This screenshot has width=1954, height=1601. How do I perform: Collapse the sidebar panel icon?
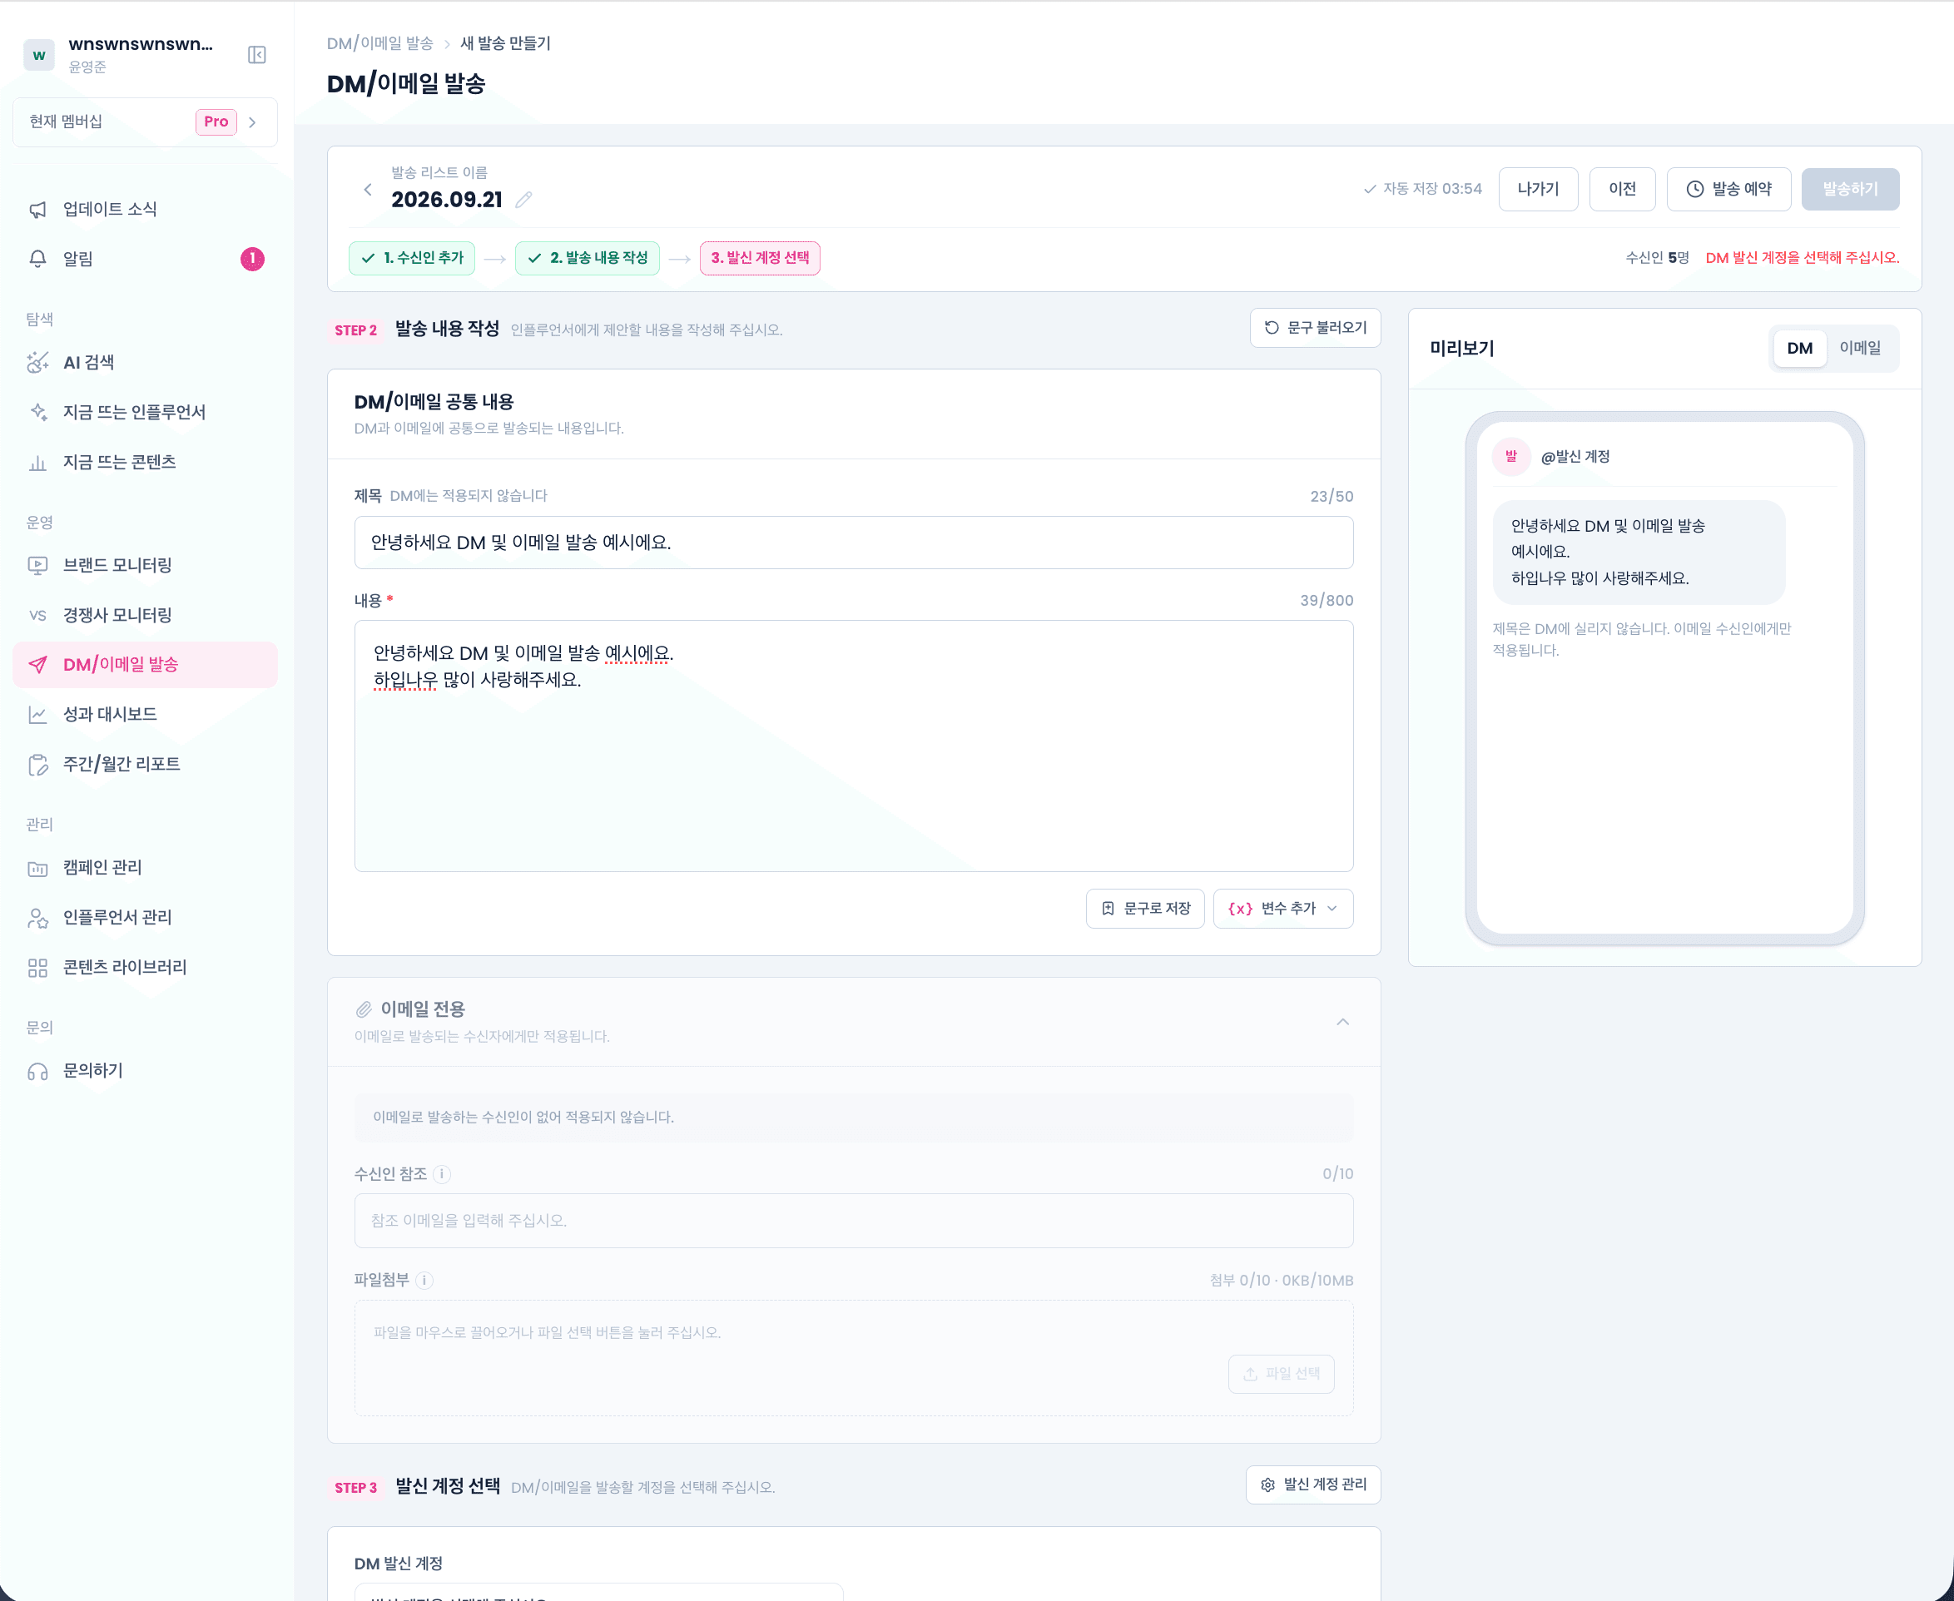pos(257,55)
